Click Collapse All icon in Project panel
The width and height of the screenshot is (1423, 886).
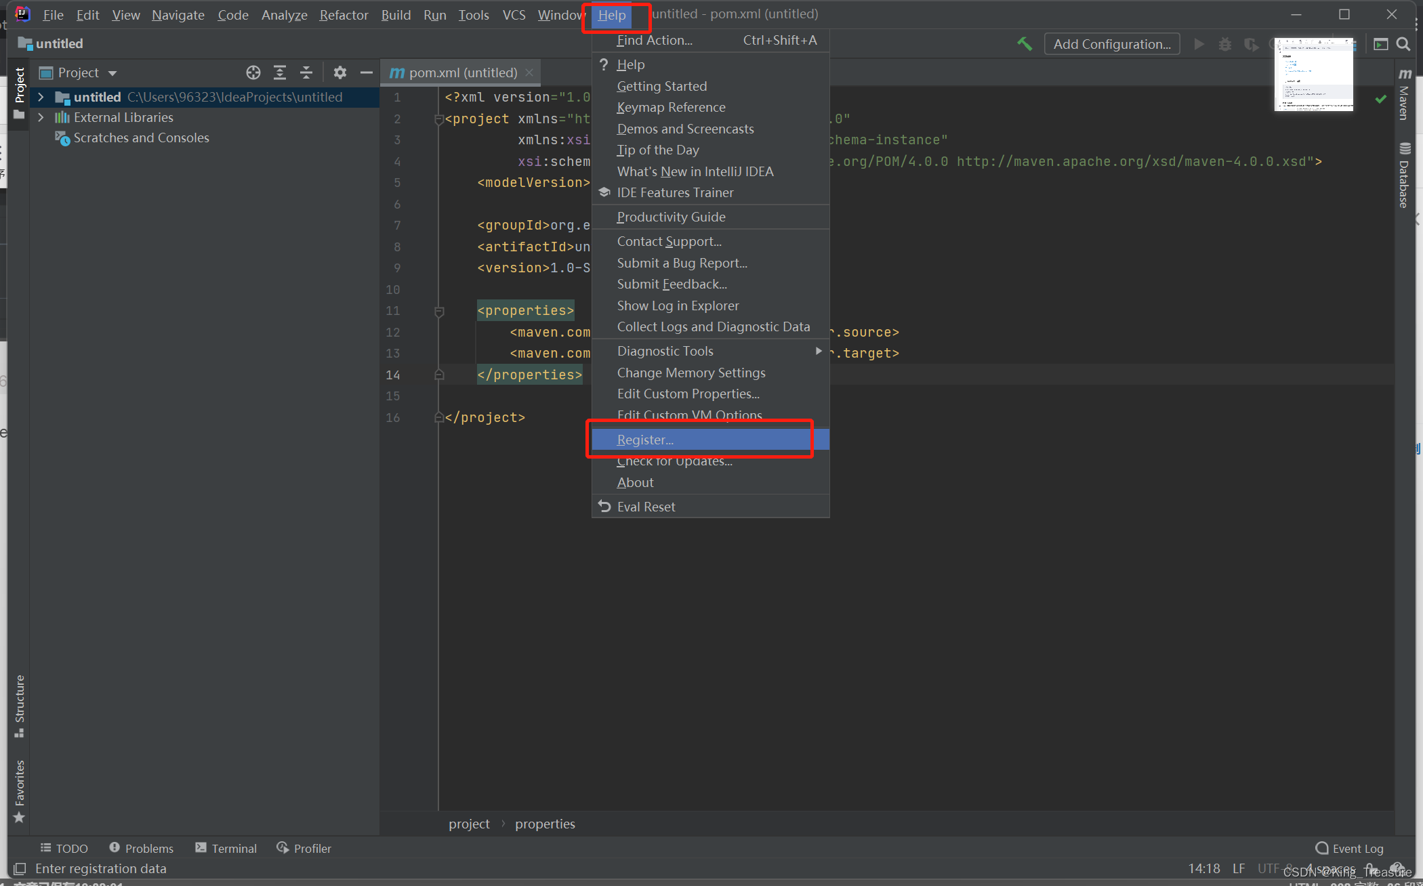306,72
